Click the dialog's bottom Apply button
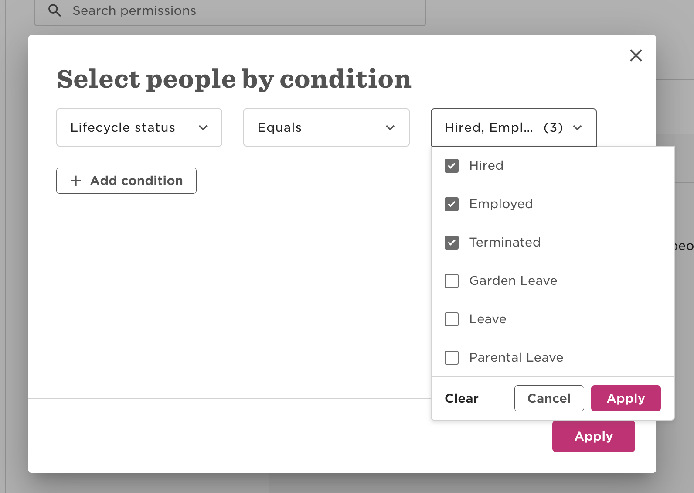Viewport: 694px width, 493px height. (593, 436)
